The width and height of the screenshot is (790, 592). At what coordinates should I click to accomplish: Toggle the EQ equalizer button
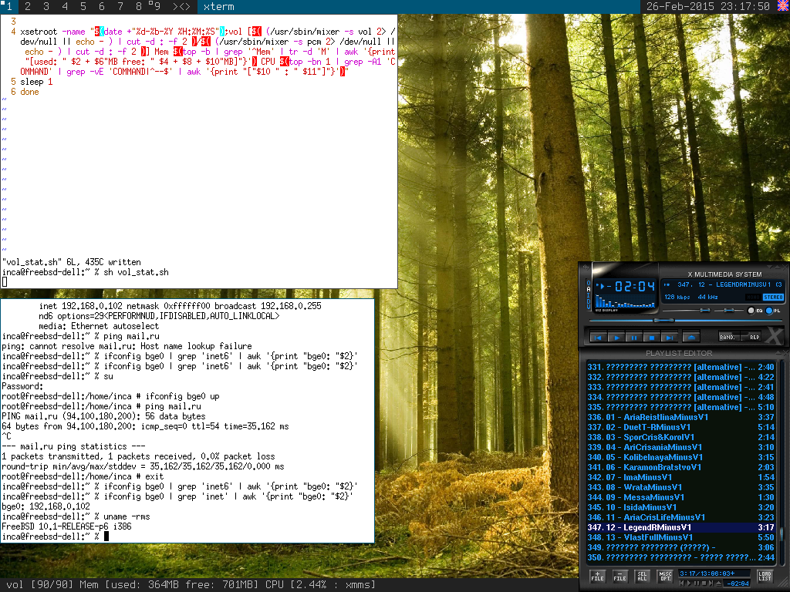pos(756,311)
